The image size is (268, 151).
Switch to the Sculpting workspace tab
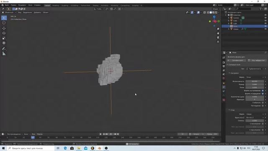tap(65, 5)
